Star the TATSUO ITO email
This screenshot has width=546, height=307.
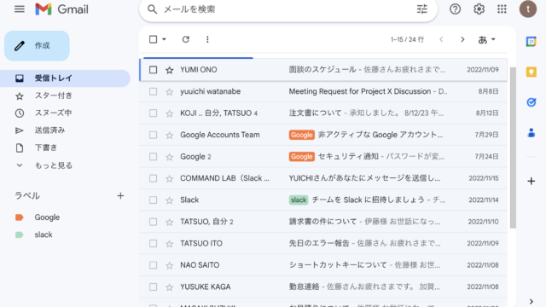pos(169,244)
